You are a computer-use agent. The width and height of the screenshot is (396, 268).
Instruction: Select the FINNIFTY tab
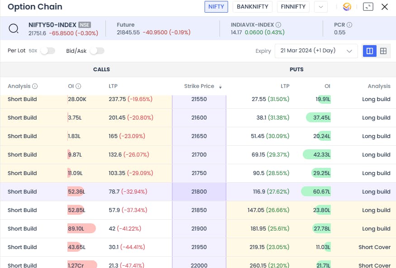coord(293,7)
